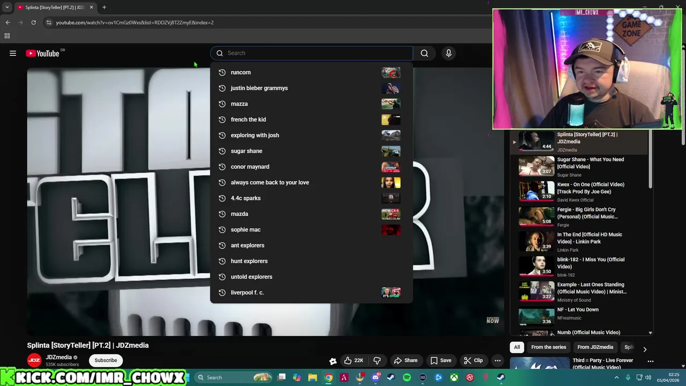Choose the 'mazda' suggestion
Viewport: 686px width, 386px height.
[311, 214]
